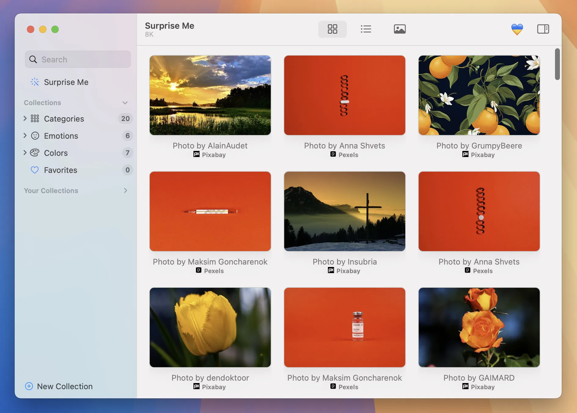Click the Emotions smiley icon
The height and width of the screenshot is (413, 577).
tap(35, 136)
